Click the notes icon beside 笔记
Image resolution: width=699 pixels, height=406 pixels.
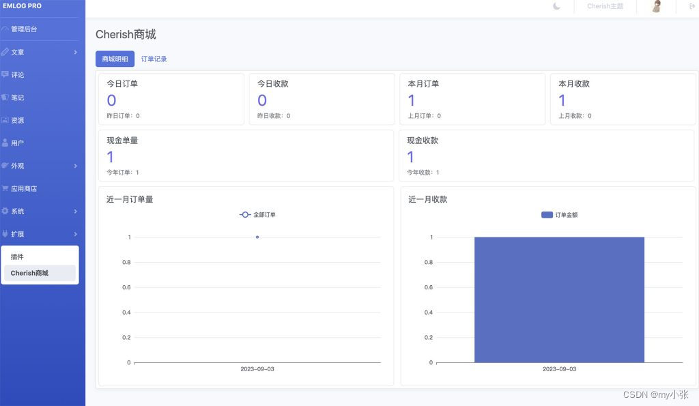(x=5, y=97)
